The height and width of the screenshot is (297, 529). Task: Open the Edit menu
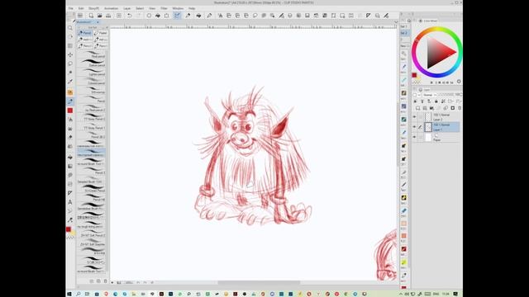point(81,8)
